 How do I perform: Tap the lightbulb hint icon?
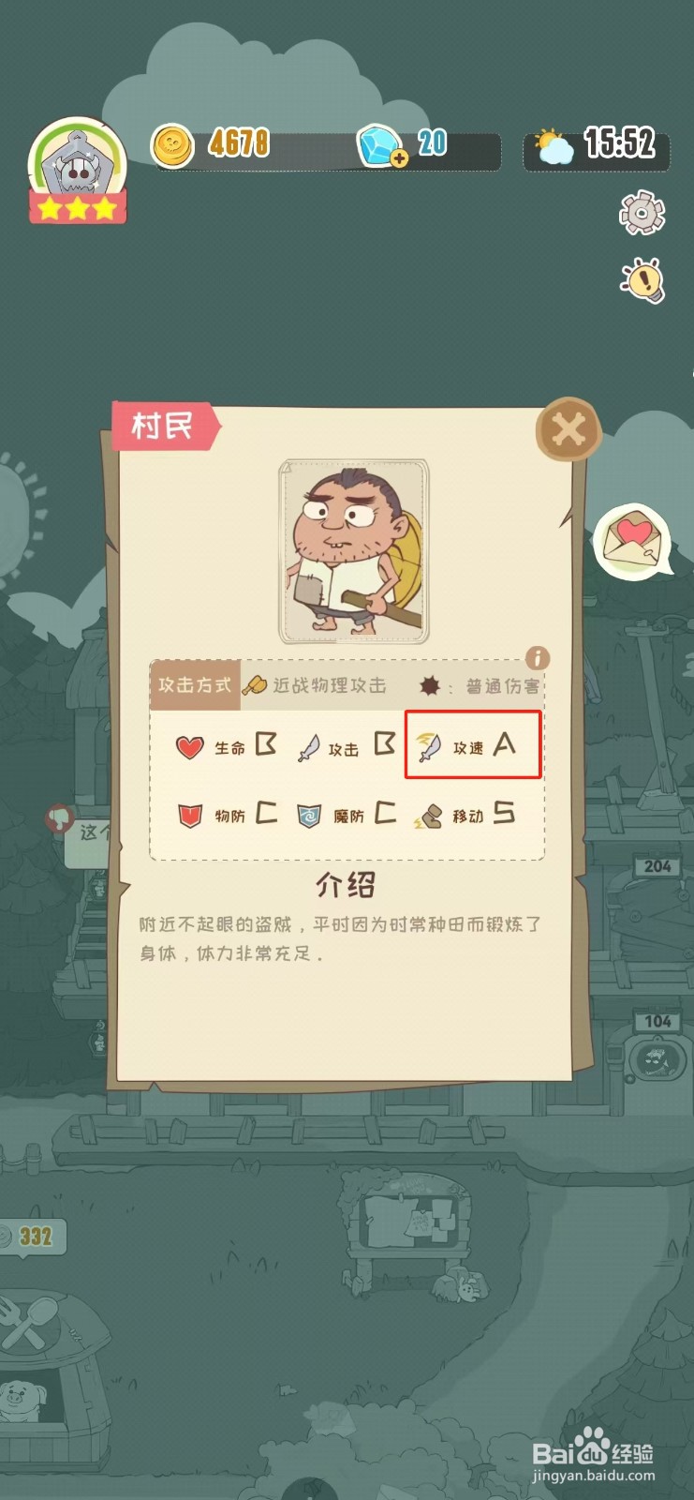[642, 279]
